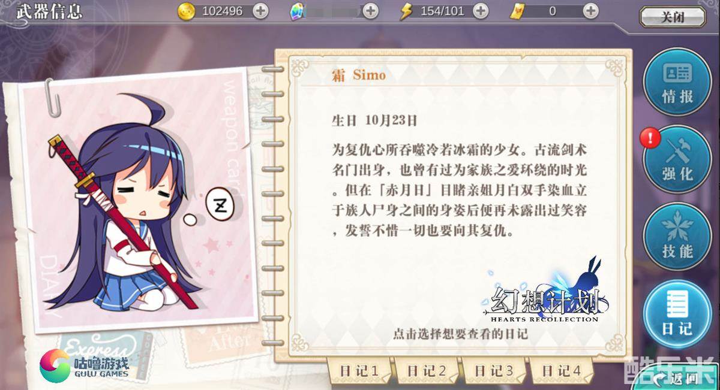Click the red exclamation notification badge

pyautogui.click(x=650, y=138)
